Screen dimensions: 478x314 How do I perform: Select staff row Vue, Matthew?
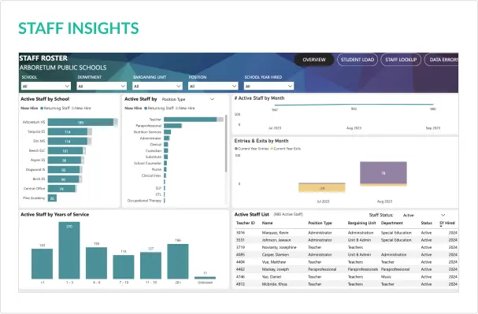point(346,262)
